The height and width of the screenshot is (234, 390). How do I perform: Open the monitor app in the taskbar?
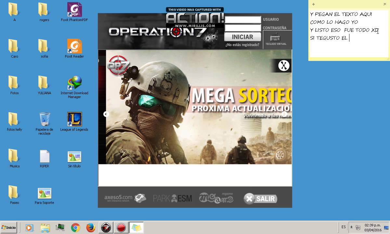[x=60, y=228]
